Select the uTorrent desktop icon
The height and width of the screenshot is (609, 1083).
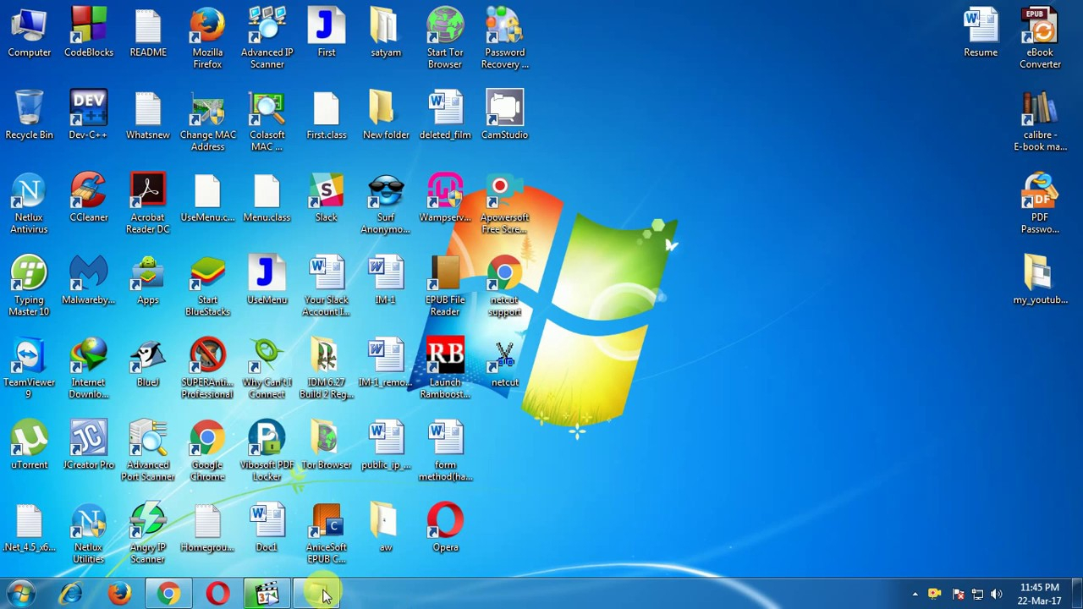click(29, 446)
